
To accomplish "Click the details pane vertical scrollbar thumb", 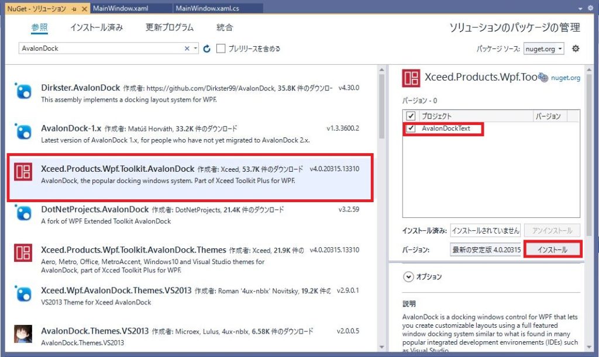I will point(588,155).
